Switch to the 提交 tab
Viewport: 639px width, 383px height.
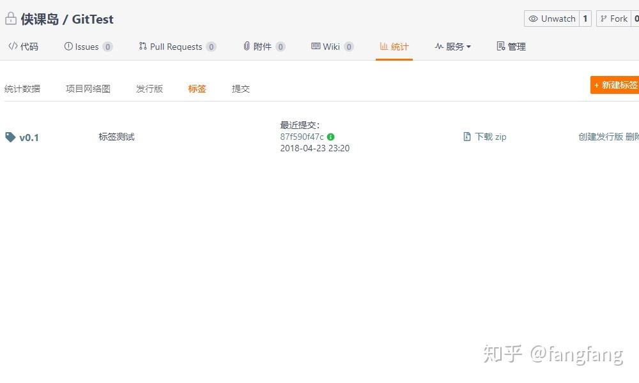240,89
